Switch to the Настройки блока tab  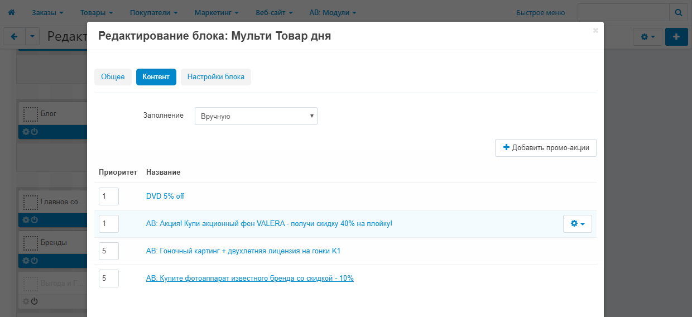pyautogui.click(x=215, y=77)
